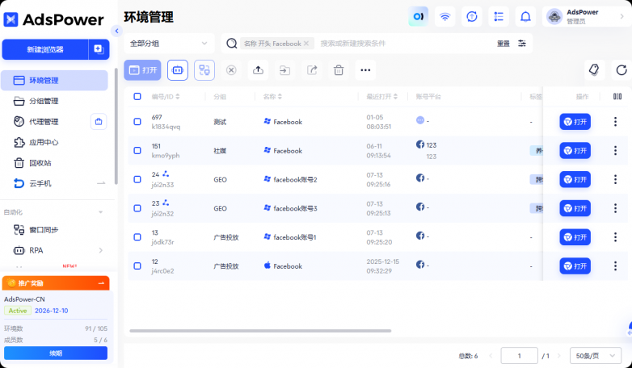This screenshot has height=368, width=632.
Task: Click the tag icon above the table
Action: pyautogui.click(x=594, y=70)
